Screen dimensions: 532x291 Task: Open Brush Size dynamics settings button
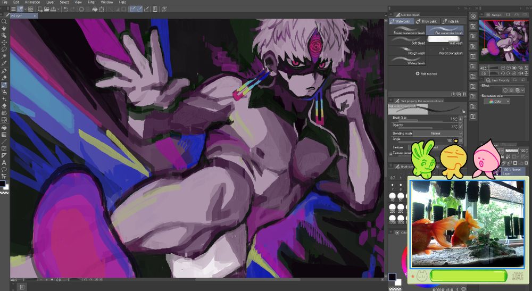pos(460,119)
